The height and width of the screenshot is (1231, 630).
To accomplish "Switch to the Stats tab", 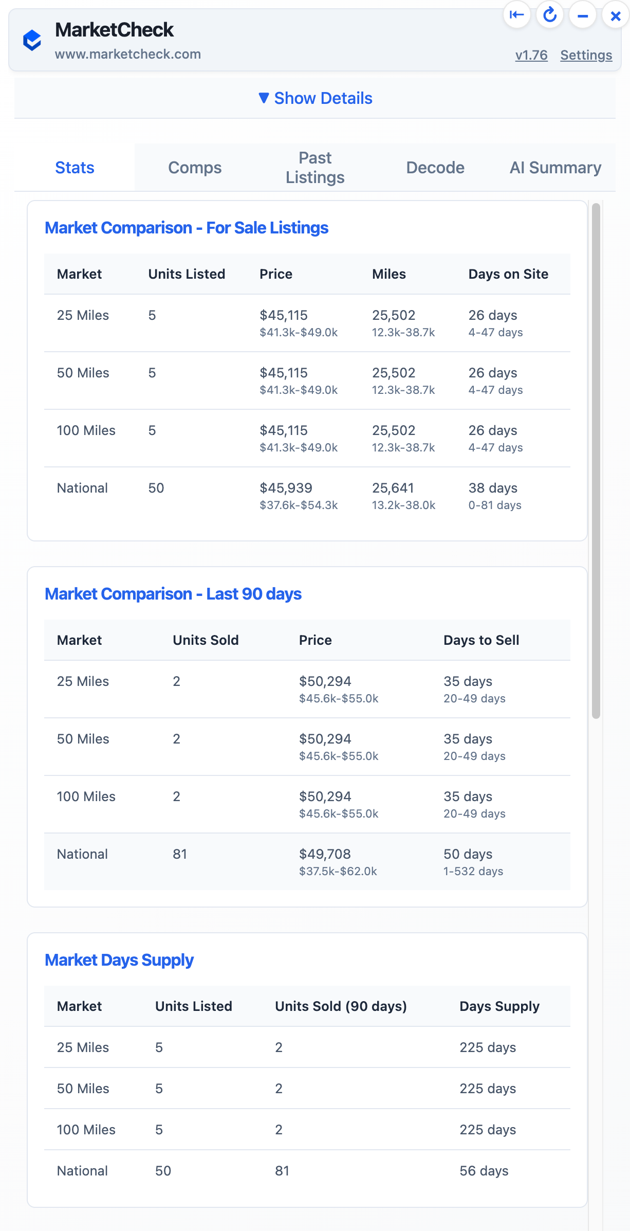I will click(75, 168).
